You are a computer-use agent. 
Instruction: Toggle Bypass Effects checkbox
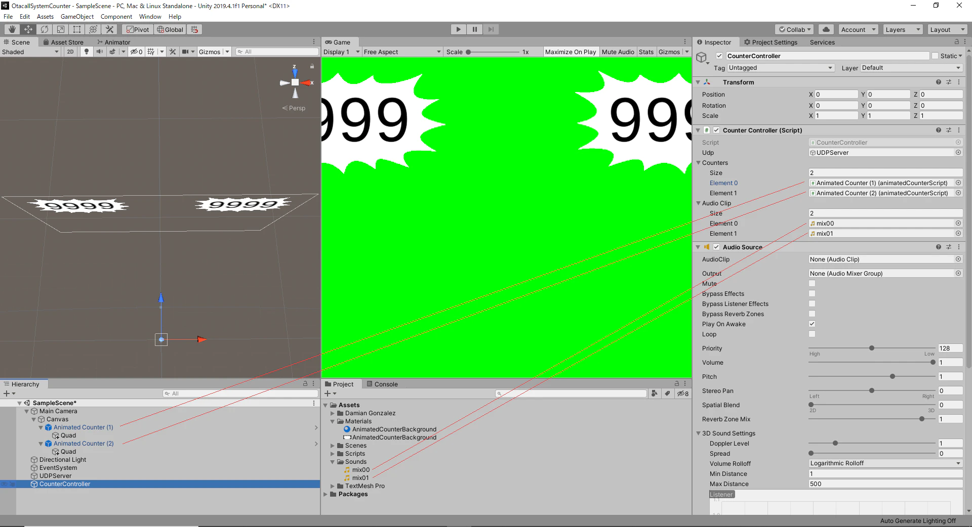pos(812,293)
